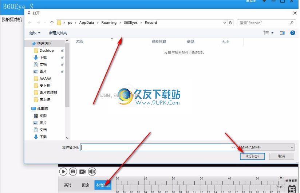Click the Record breadcrumb segment

coord(151,23)
